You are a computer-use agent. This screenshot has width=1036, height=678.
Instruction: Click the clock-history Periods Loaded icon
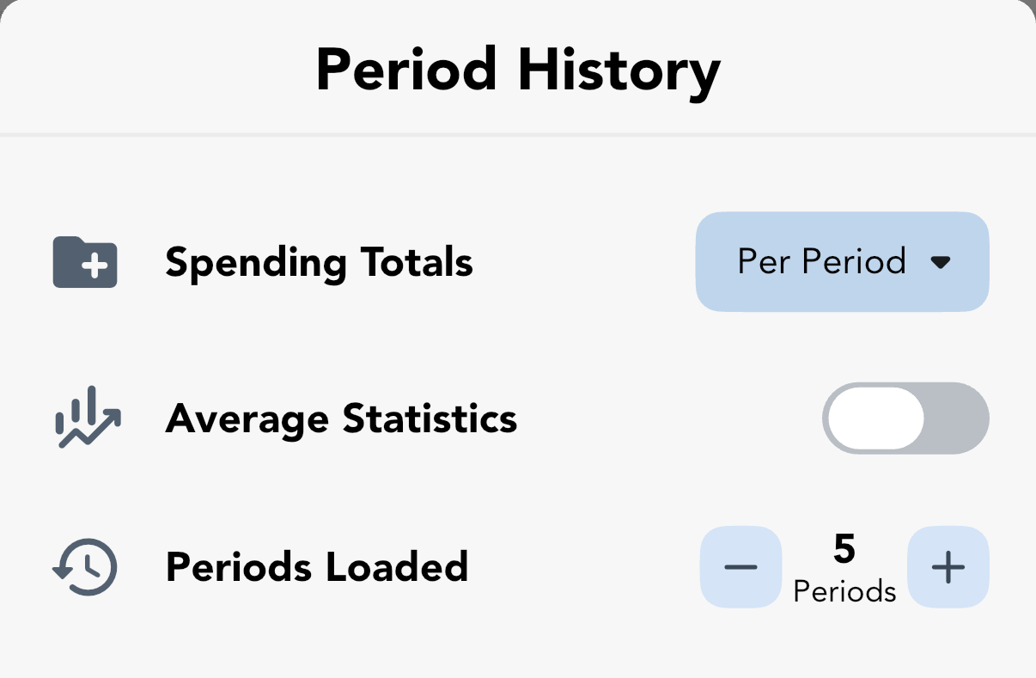(85, 568)
